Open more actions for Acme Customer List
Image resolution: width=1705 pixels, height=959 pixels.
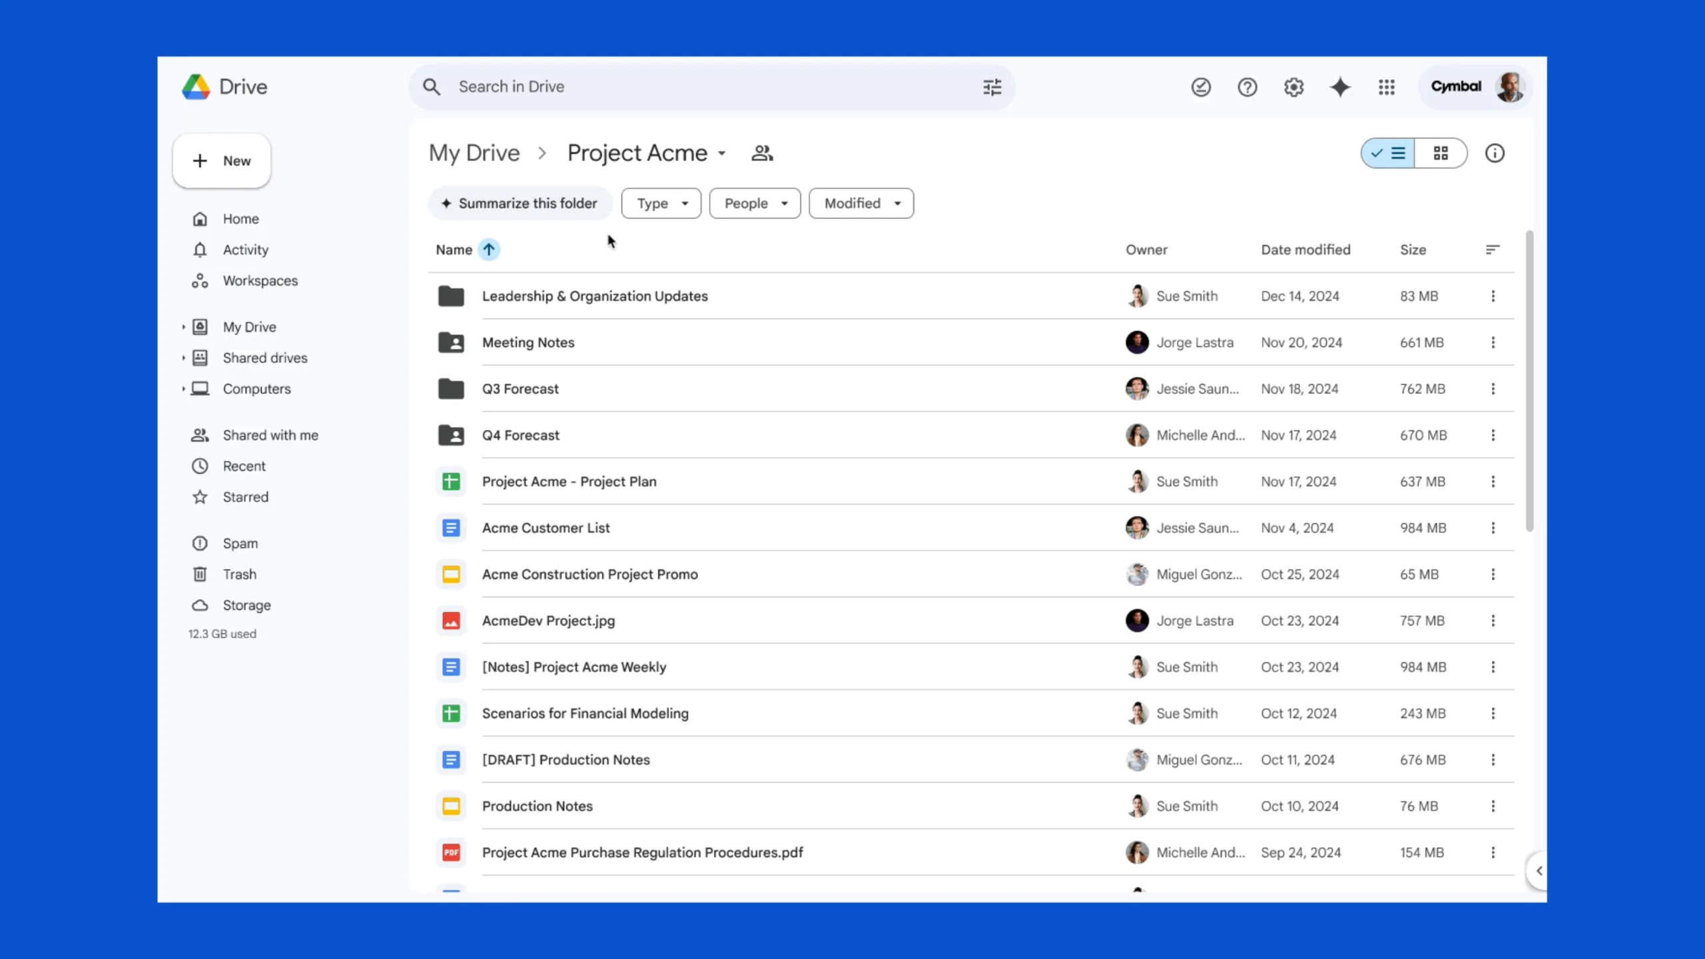(1493, 528)
